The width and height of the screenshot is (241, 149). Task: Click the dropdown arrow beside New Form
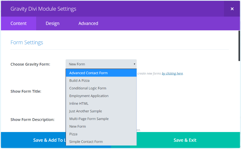tap(134, 64)
